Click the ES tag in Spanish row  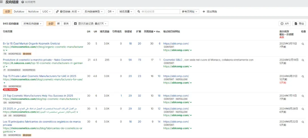pyautogui.click(x=5, y=135)
